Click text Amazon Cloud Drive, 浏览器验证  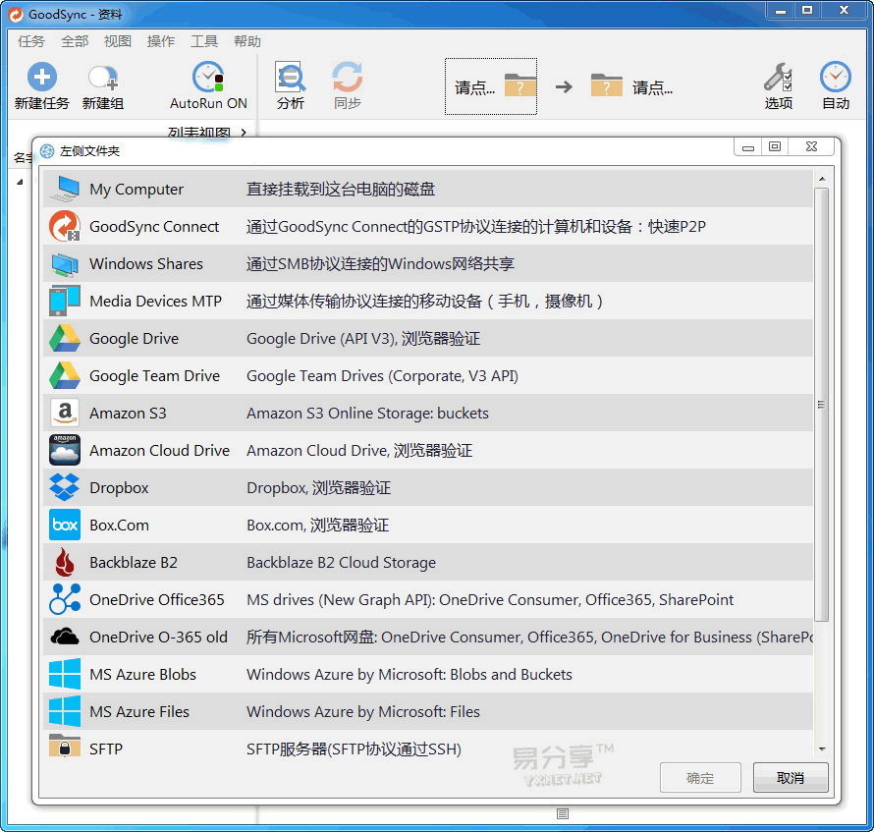(x=359, y=451)
